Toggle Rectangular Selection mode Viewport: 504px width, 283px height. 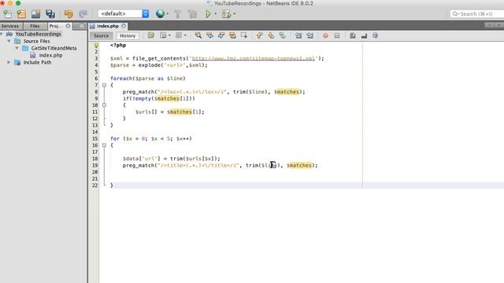click(244, 35)
